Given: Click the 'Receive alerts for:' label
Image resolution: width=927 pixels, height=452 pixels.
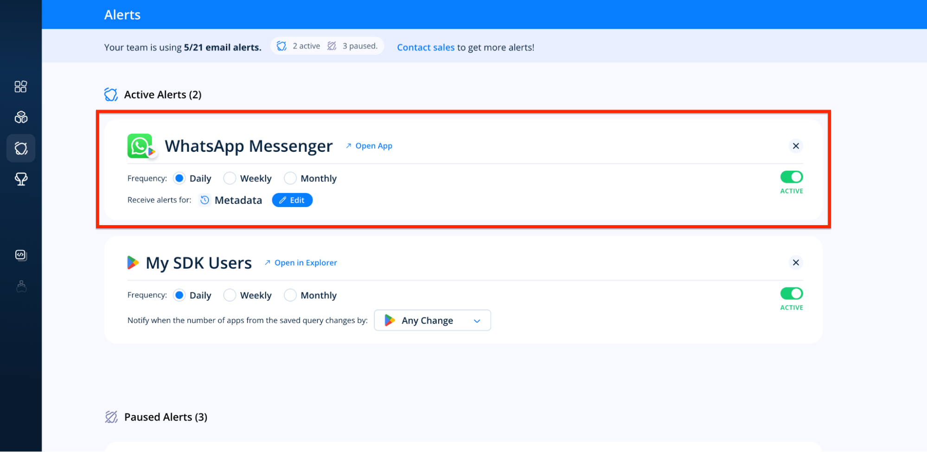Looking at the screenshot, I should click(160, 200).
